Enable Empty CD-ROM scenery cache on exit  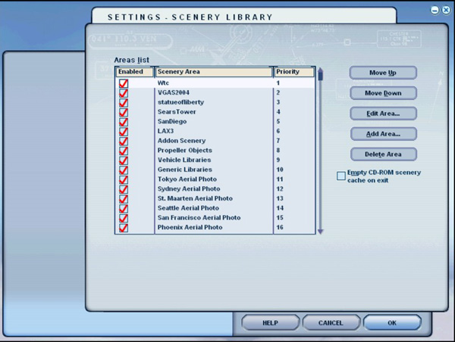(341, 176)
